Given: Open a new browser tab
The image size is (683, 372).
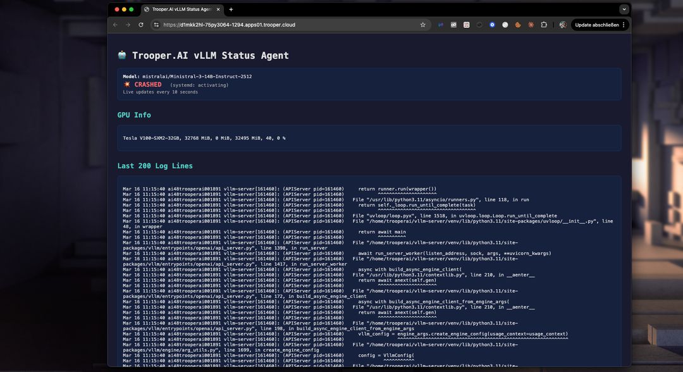Looking at the screenshot, I should (230, 9).
